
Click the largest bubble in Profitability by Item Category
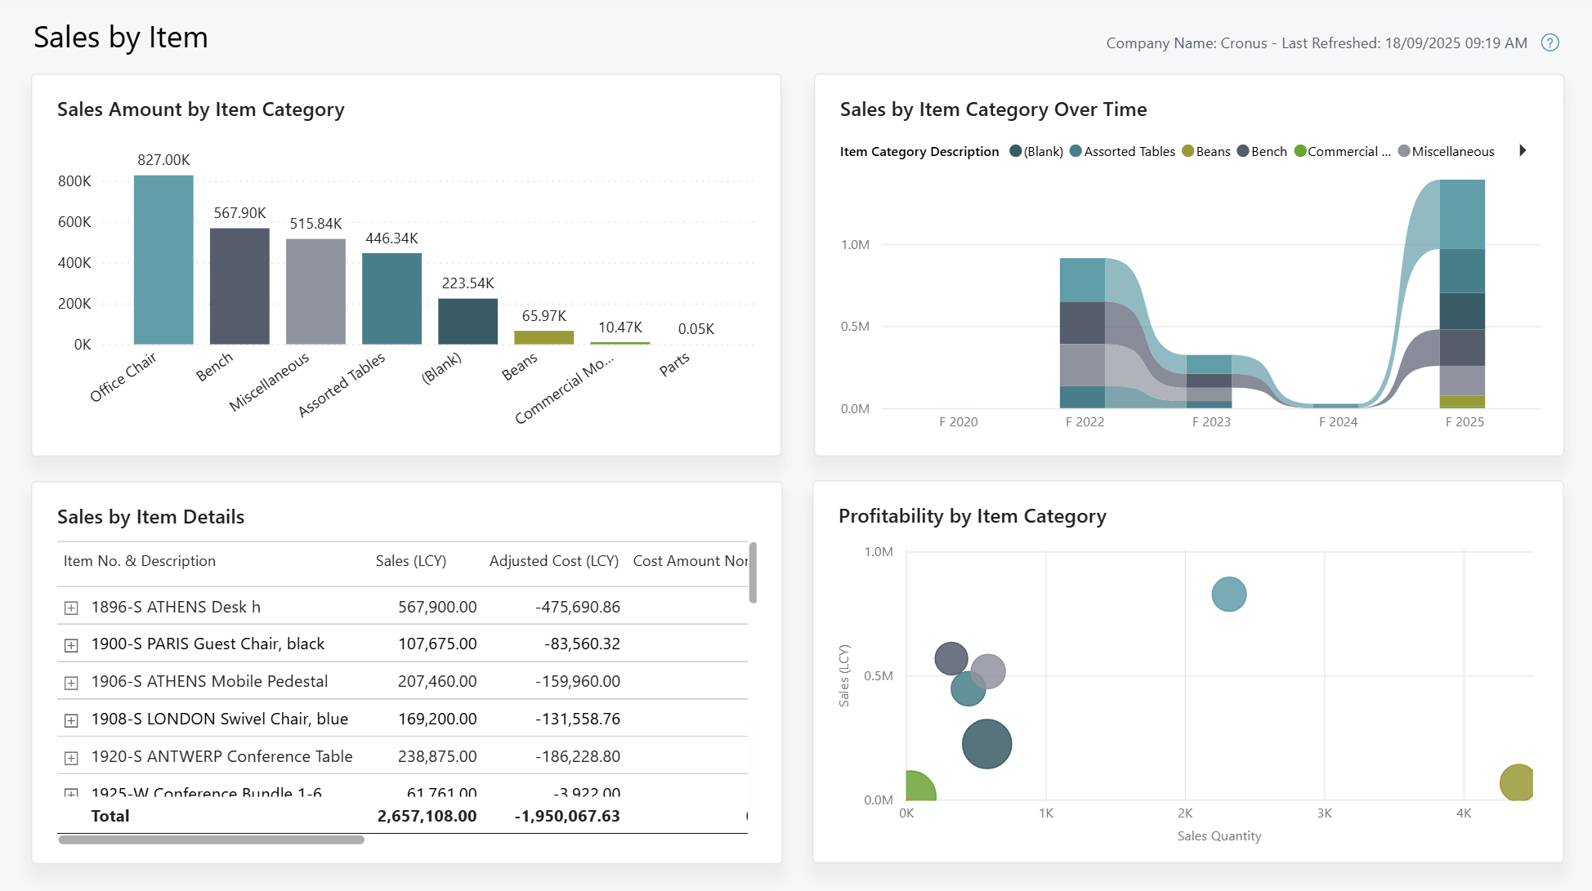986,743
